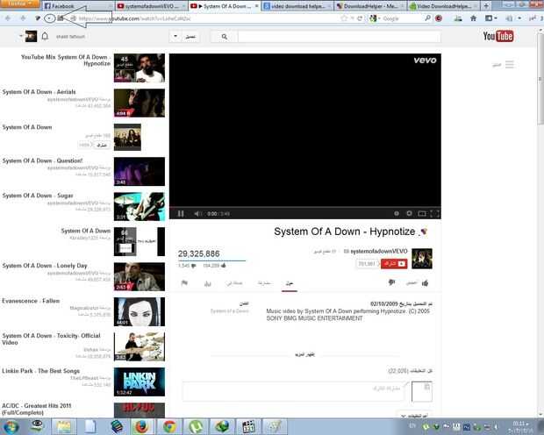Open the Add to tab below video
The width and height of the screenshot is (544, 435).
(x=234, y=283)
